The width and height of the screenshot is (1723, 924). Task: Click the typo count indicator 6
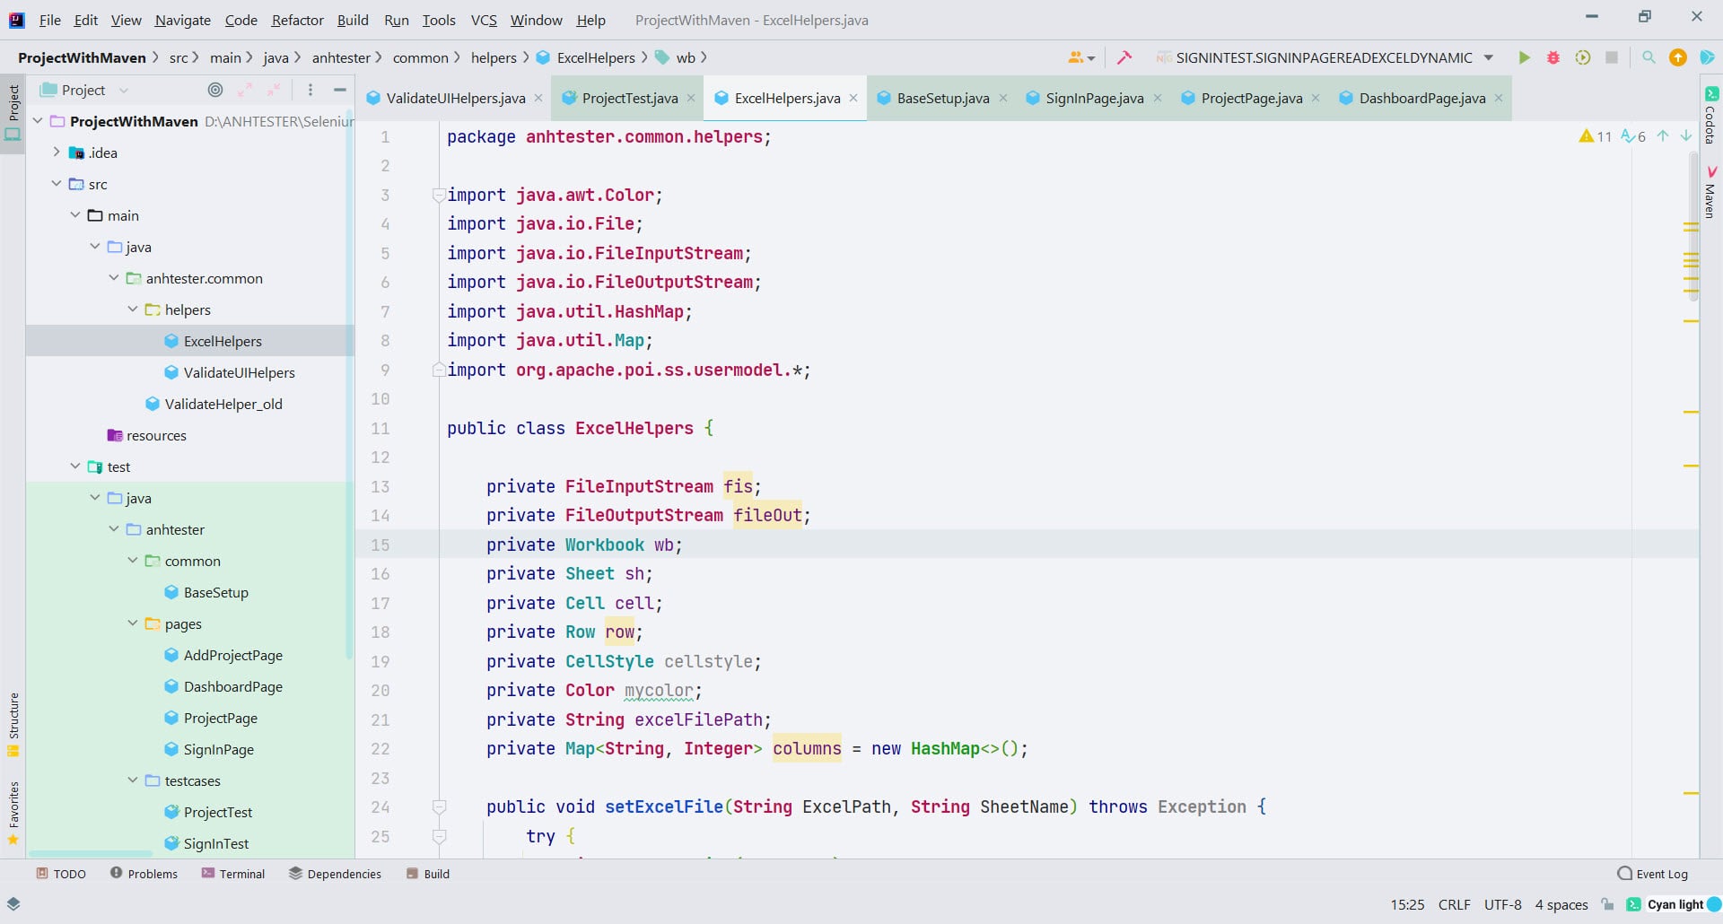coord(1633,136)
